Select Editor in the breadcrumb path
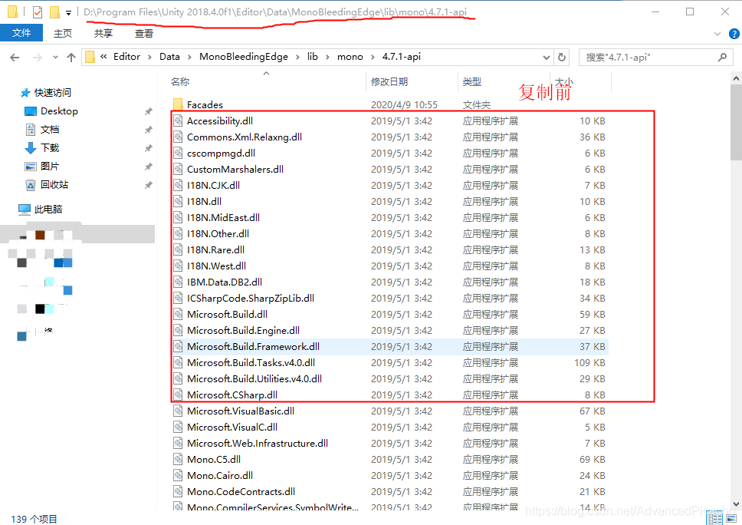Image resolution: width=742 pixels, height=525 pixels. point(126,57)
